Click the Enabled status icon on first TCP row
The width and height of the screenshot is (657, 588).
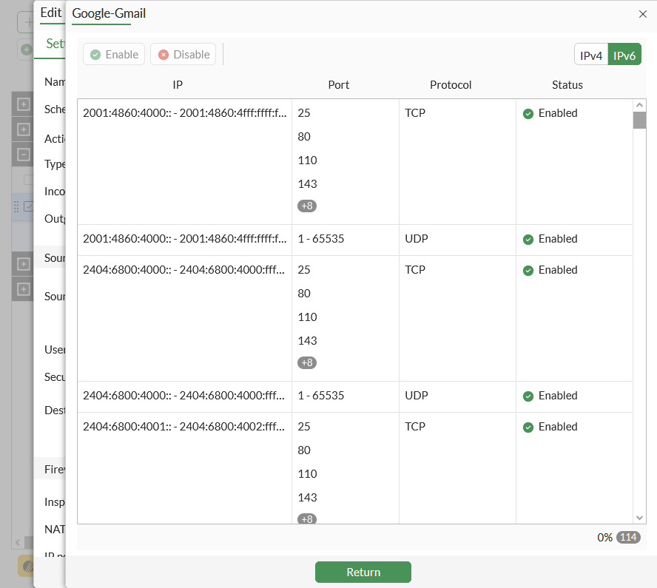(x=528, y=113)
